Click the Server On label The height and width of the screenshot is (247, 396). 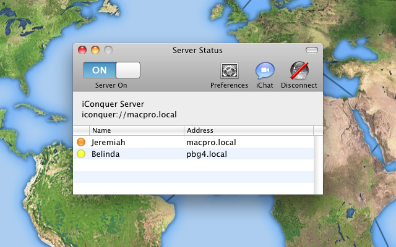pos(111,85)
